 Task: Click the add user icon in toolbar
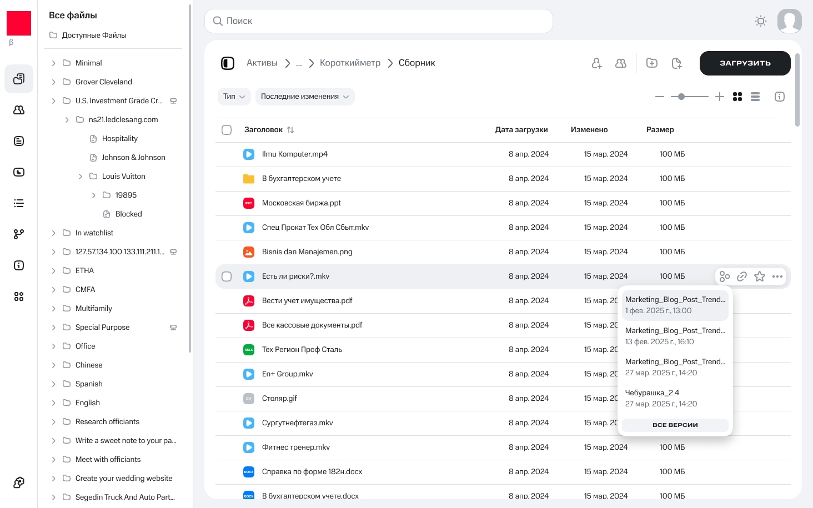click(x=596, y=63)
